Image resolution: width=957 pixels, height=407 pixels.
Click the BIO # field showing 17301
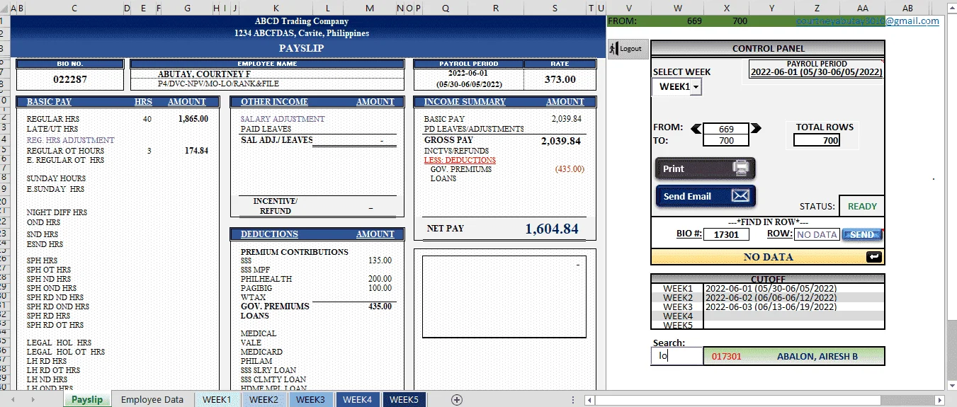coord(726,234)
